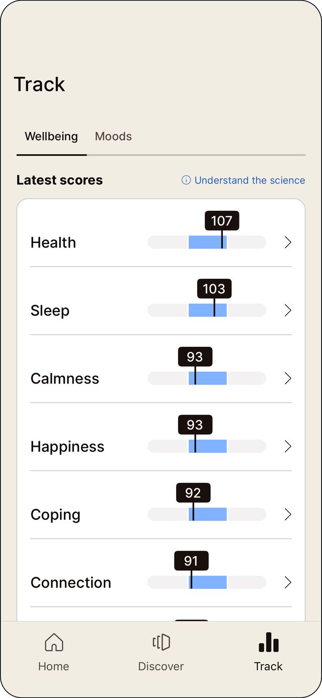Viewport: 322px width, 698px height.
Task: Open Sleep score chevron arrow
Action: click(288, 311)
